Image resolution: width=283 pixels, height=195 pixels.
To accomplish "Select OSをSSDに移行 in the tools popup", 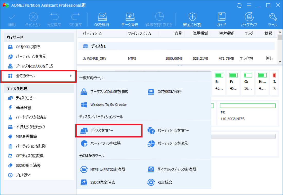I will pyautogui.click(x=165, y=92).
